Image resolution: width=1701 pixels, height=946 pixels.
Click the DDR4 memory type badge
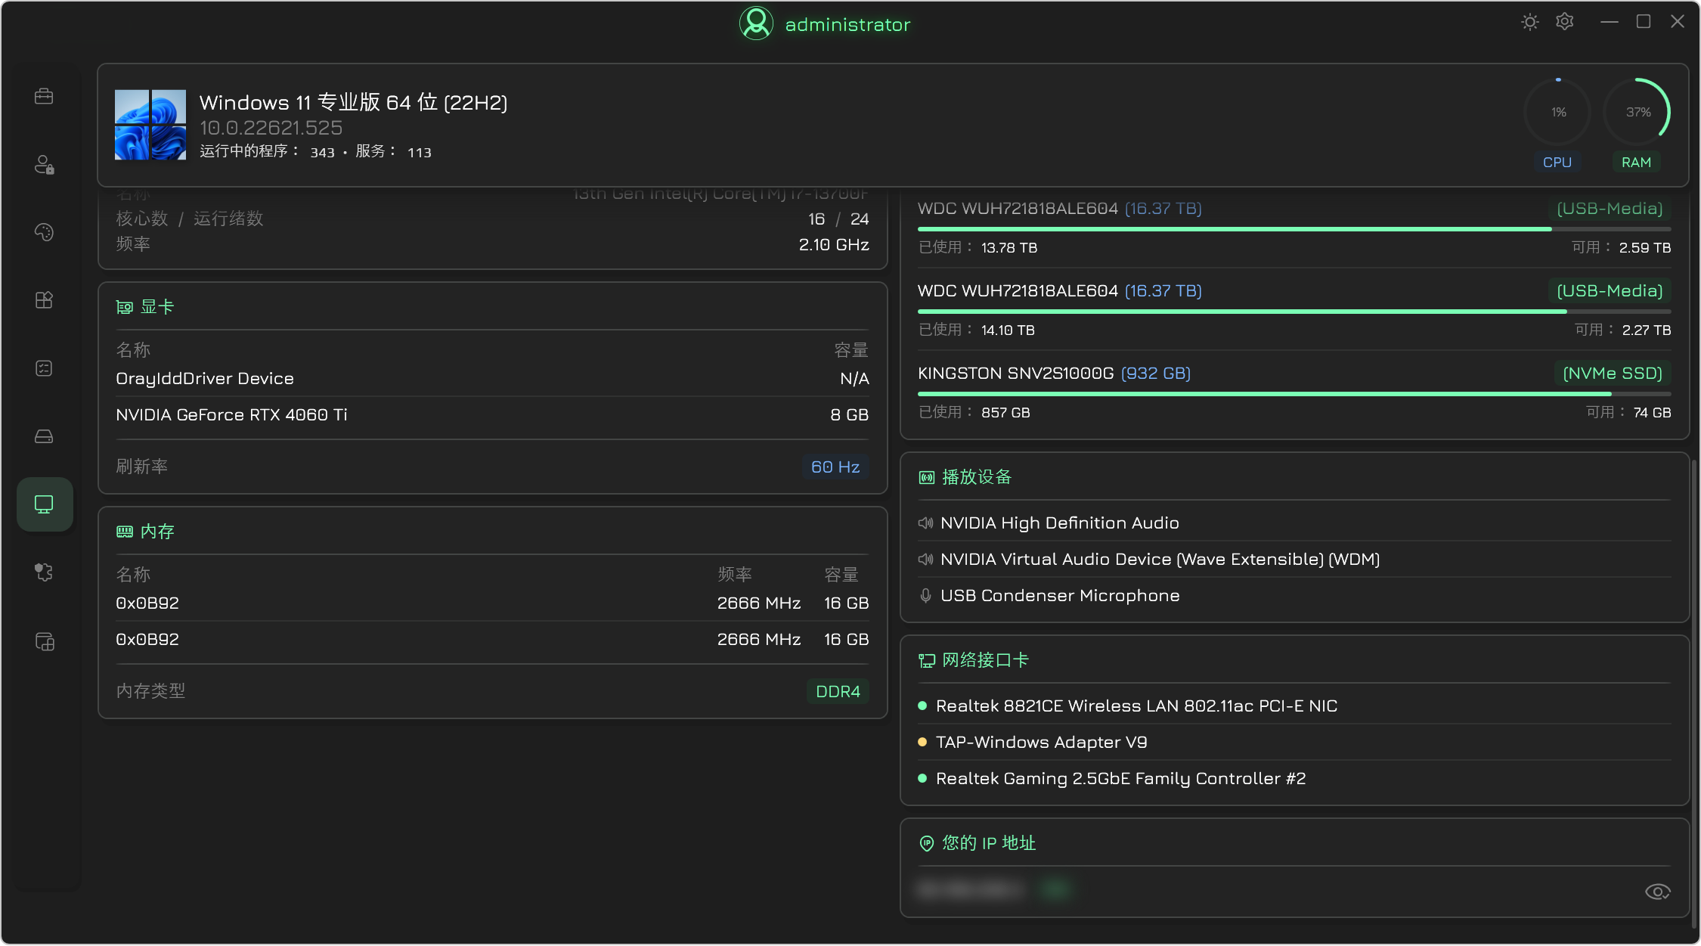click(x=838, y=691)
